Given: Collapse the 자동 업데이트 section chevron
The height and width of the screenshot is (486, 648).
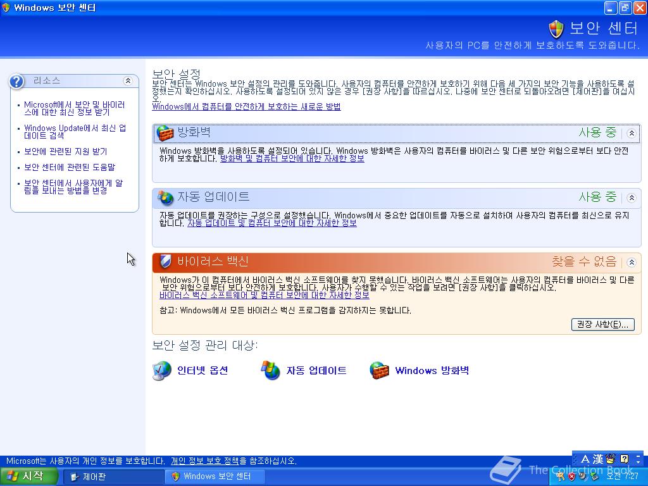Looking at the screenshot, I should click(x=631, y=197).
